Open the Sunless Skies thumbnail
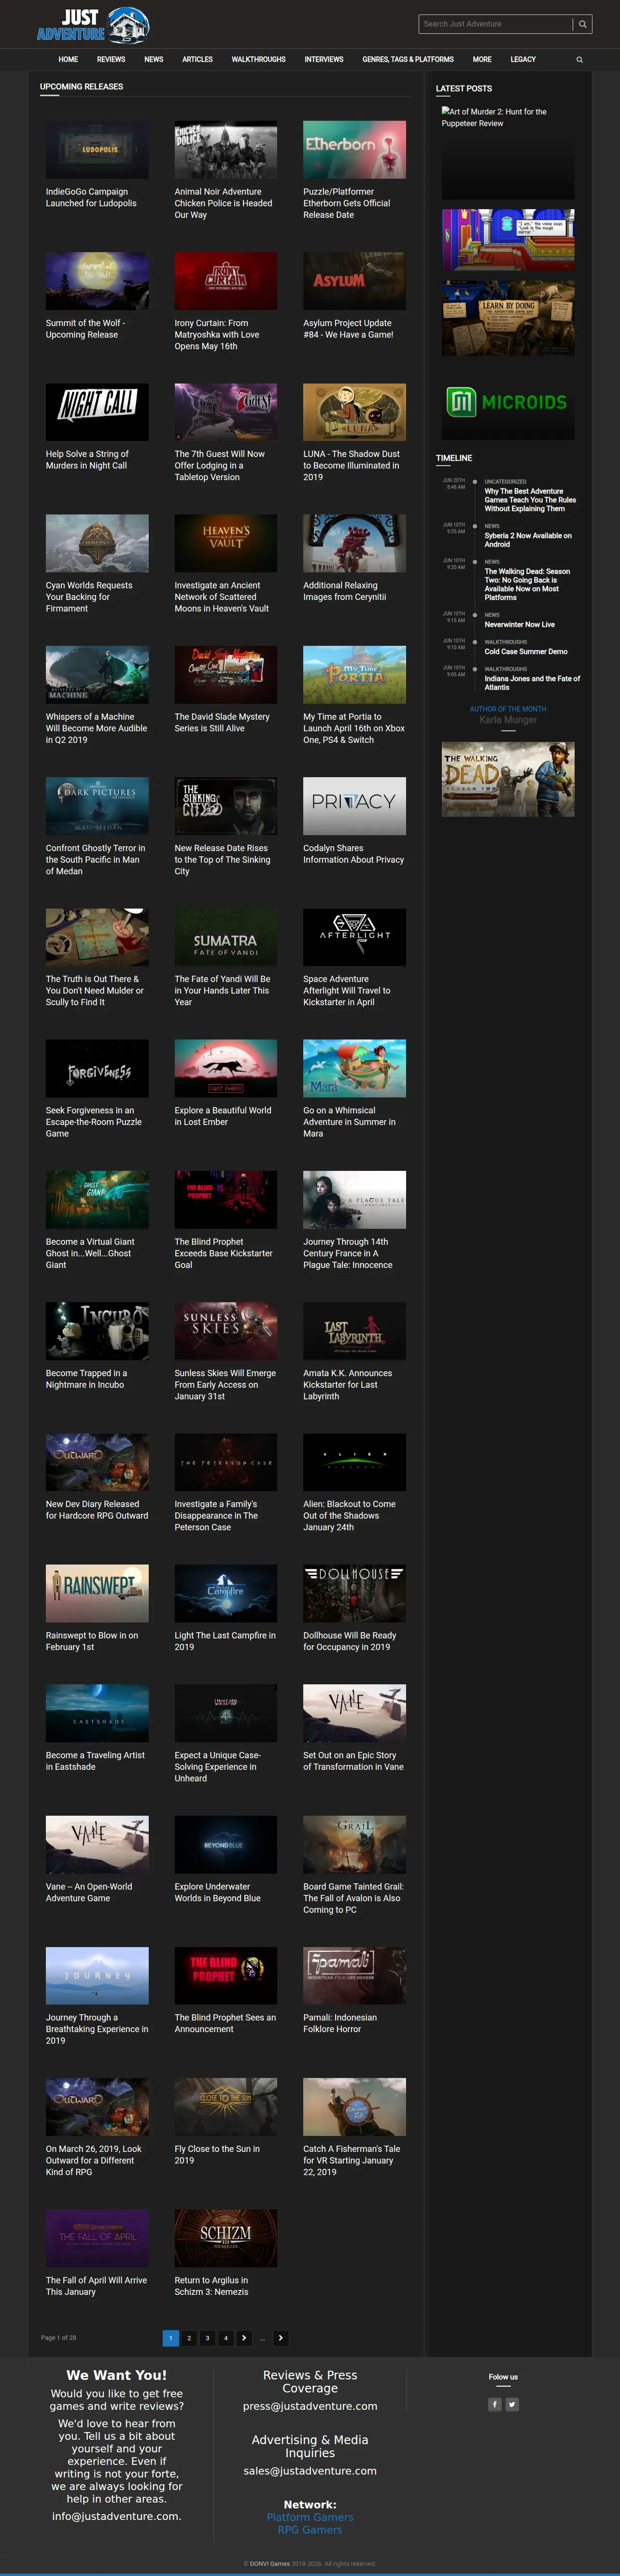This screenshot has height=2576, width=620. click(x=226, y=1331)
